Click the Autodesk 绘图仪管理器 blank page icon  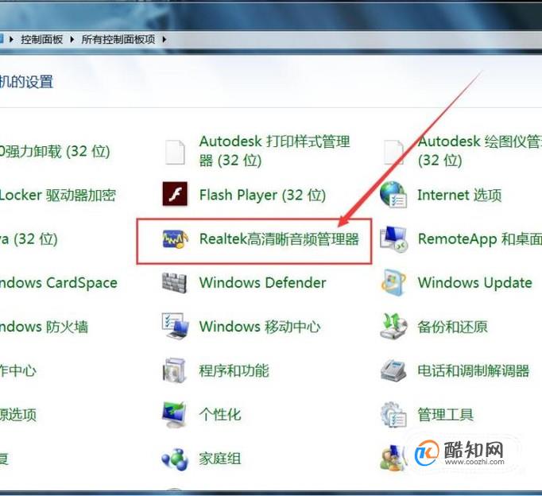click(x=393, y=152)
